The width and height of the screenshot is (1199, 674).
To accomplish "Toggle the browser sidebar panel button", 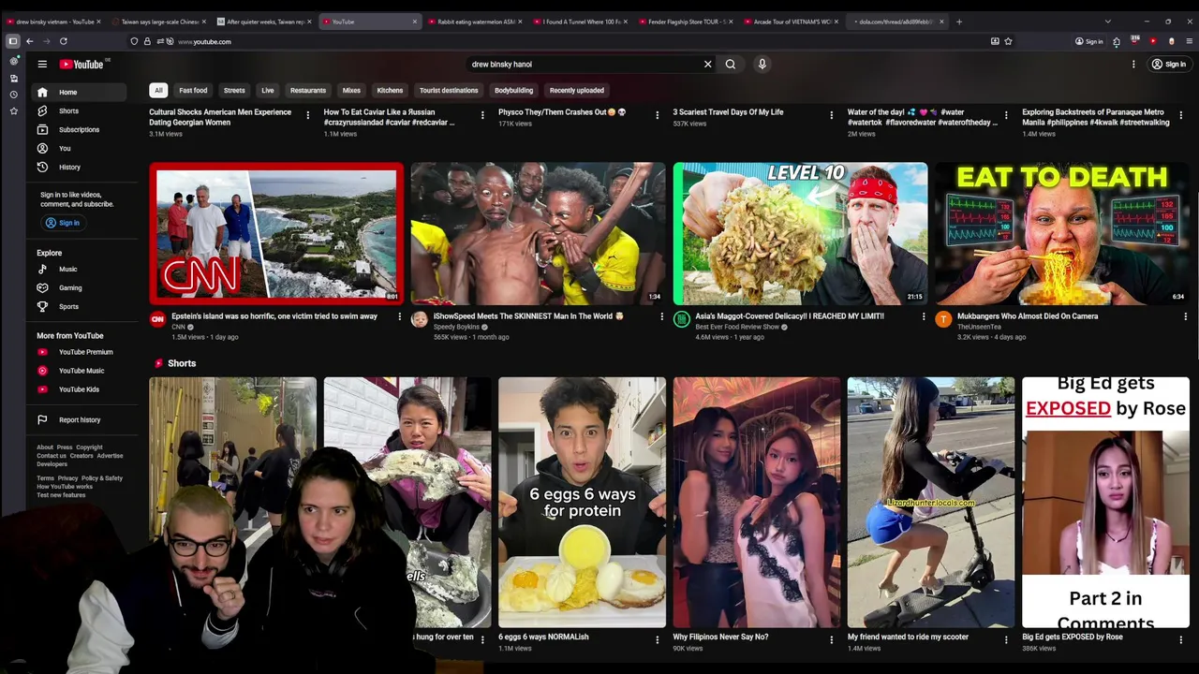I will point(12,41).
